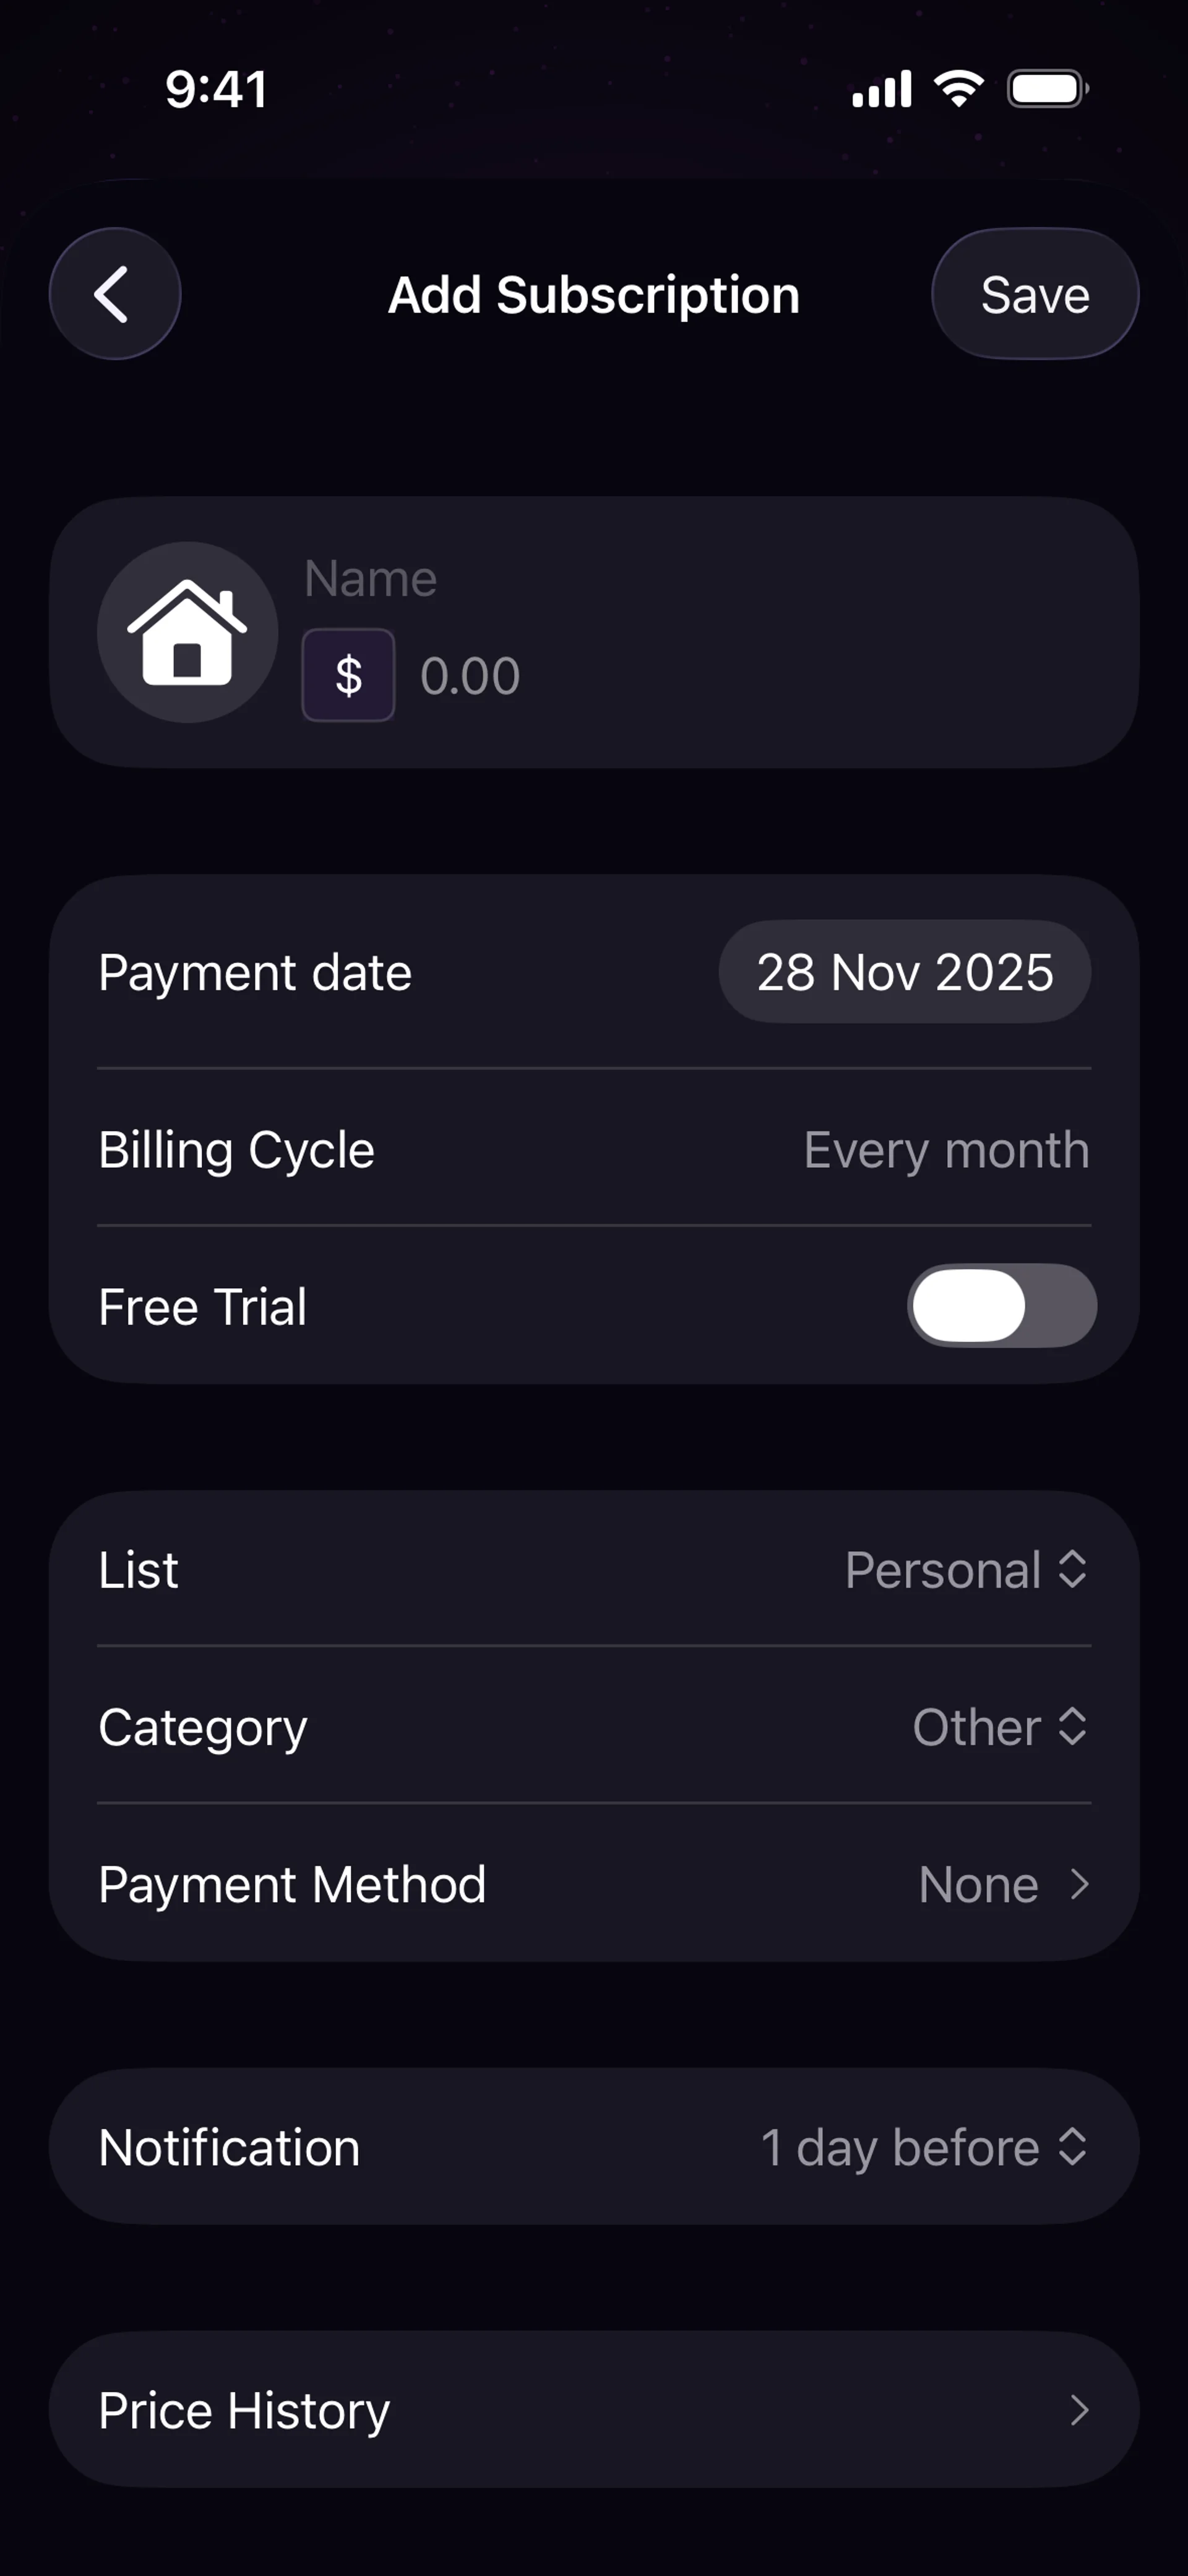Tap the 0.00 price amount field
The image size is (1188, 2576).
[x=470, y=676]
